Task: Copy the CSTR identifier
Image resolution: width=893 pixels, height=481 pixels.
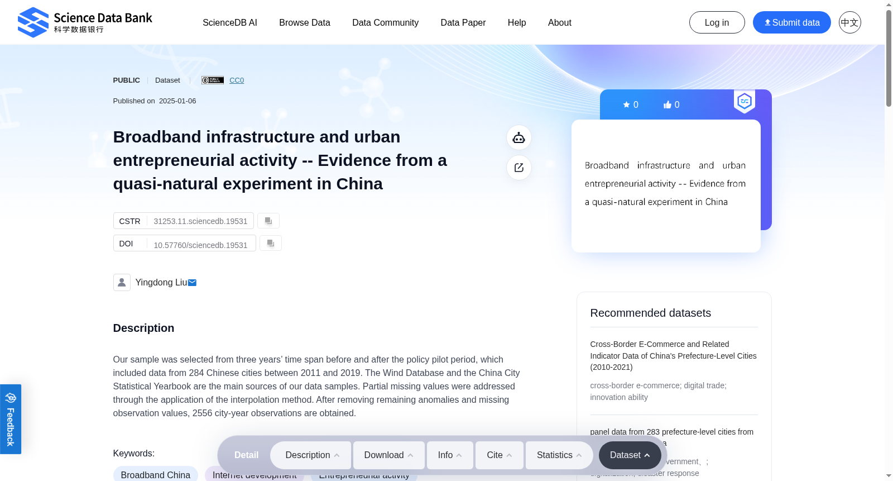Action: [268, 221]
